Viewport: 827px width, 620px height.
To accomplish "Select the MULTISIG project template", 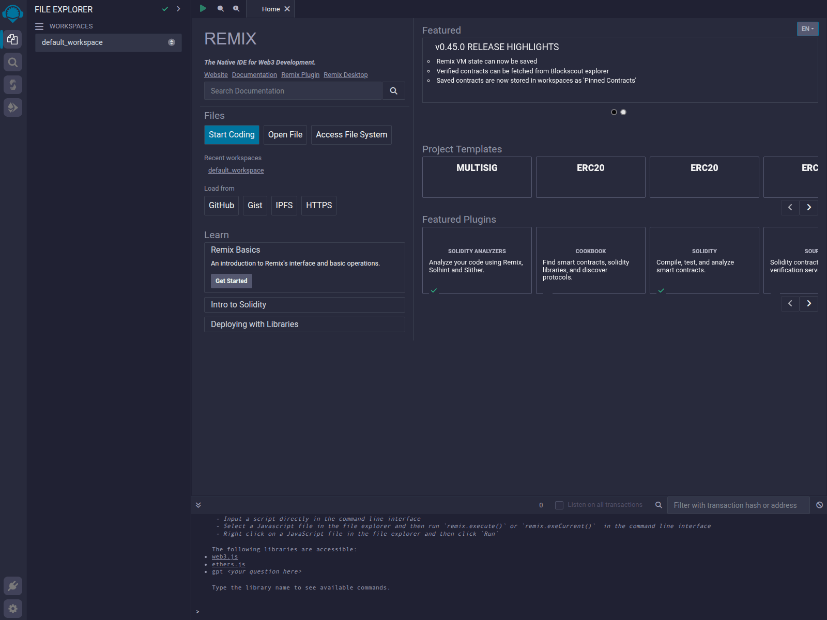I will 477,177.
